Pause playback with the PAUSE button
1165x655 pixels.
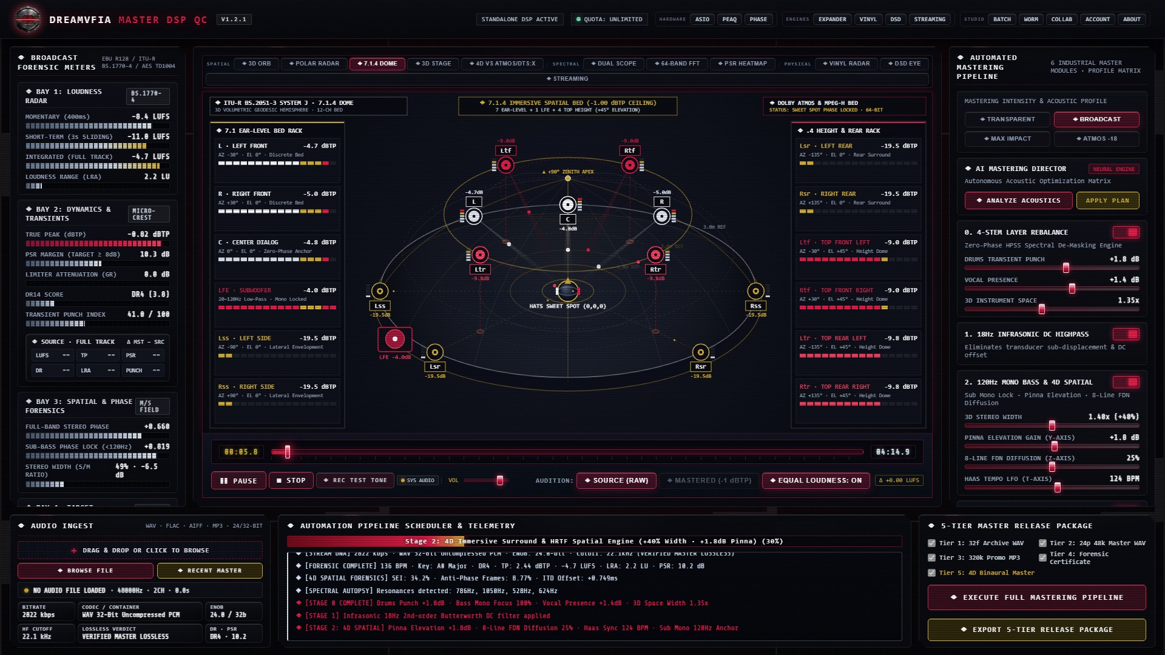click(238, 480)
